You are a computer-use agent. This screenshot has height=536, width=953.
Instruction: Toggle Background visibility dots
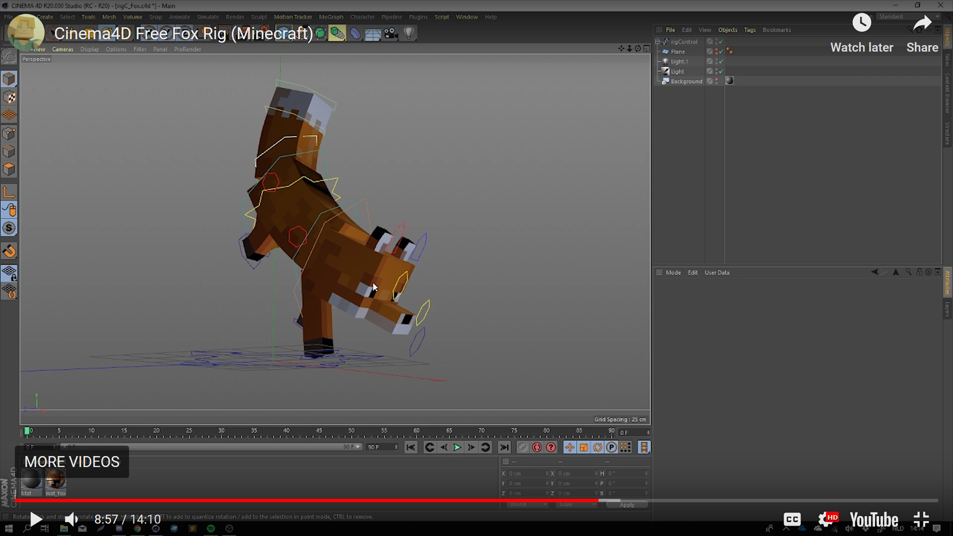[716, 81]
